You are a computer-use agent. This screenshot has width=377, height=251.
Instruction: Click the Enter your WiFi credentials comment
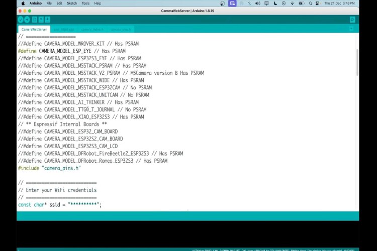click(x=57, y=190)
